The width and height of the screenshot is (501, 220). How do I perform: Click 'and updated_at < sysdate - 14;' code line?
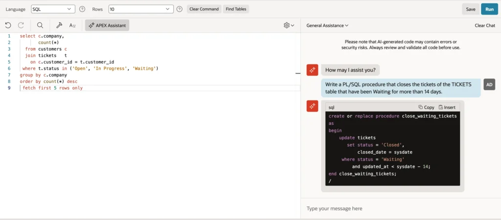[391, 166]
